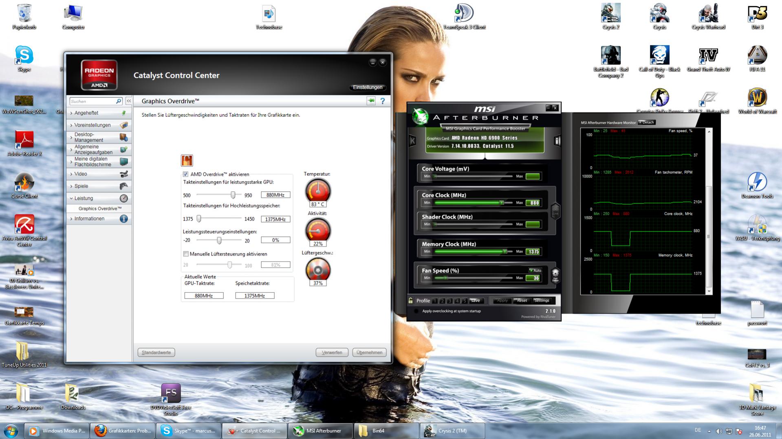The width and height of the screenshot is (782, 439).
Task: Expand the Spiele section
Action: 99,186
